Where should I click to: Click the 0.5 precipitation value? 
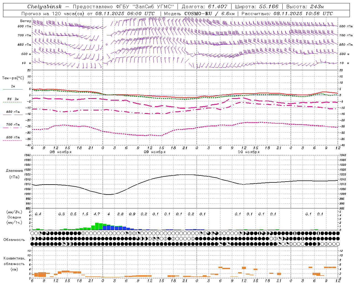(73, 214)
